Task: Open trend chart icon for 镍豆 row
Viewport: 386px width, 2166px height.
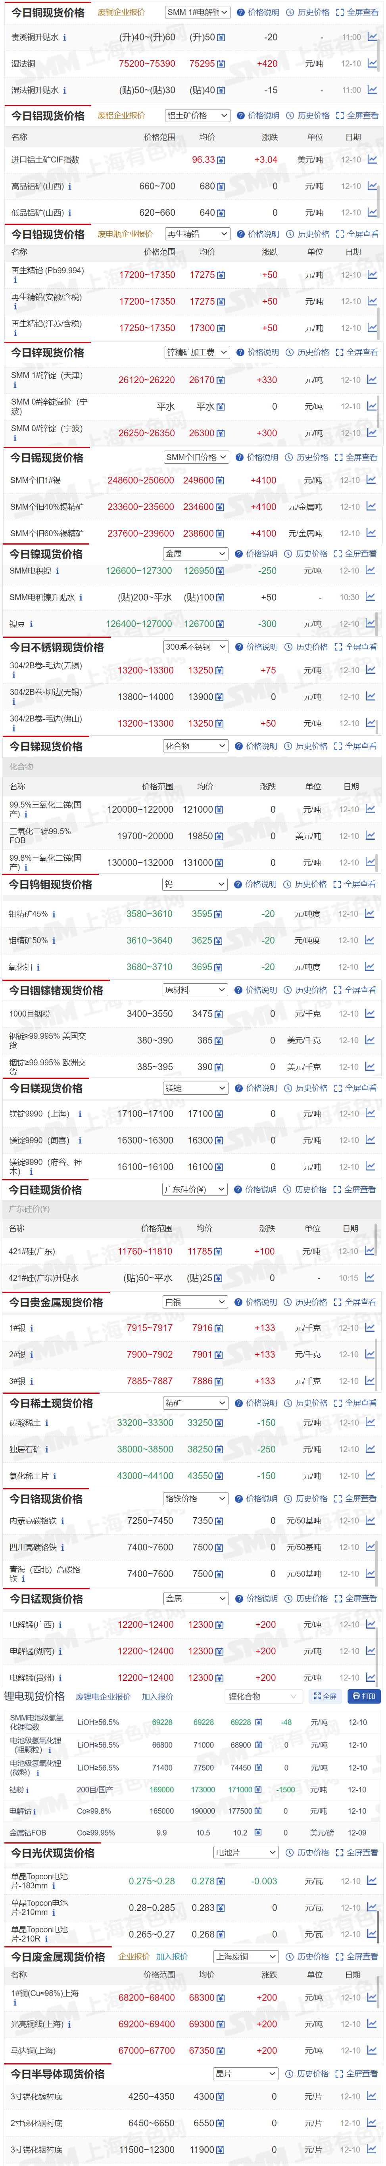Action: [370, 623]
